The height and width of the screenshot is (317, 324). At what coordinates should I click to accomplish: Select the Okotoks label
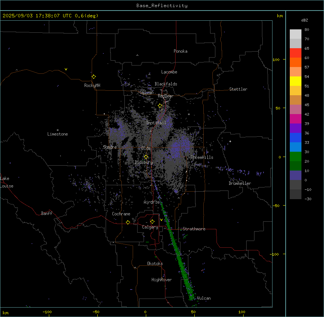point(155,264)
